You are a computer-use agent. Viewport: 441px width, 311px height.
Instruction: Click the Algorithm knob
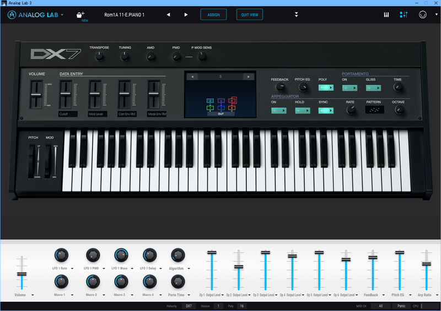click(178, 255)
